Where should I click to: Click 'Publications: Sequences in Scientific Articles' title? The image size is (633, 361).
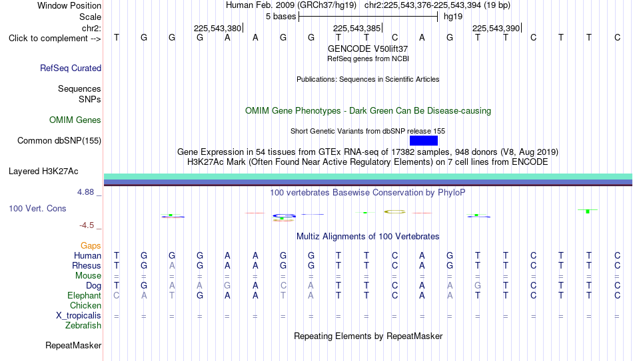368,79
